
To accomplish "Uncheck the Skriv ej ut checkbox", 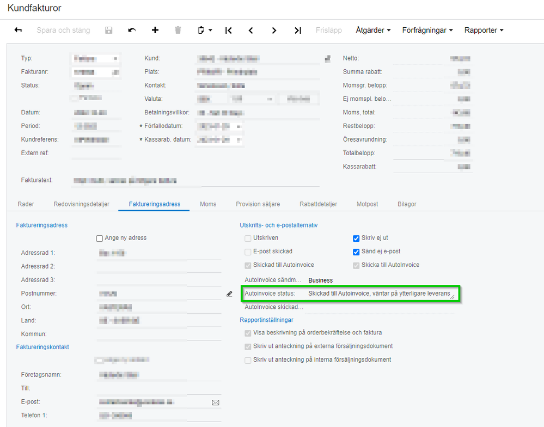I will pyautogui.click(x=356, y=239).
